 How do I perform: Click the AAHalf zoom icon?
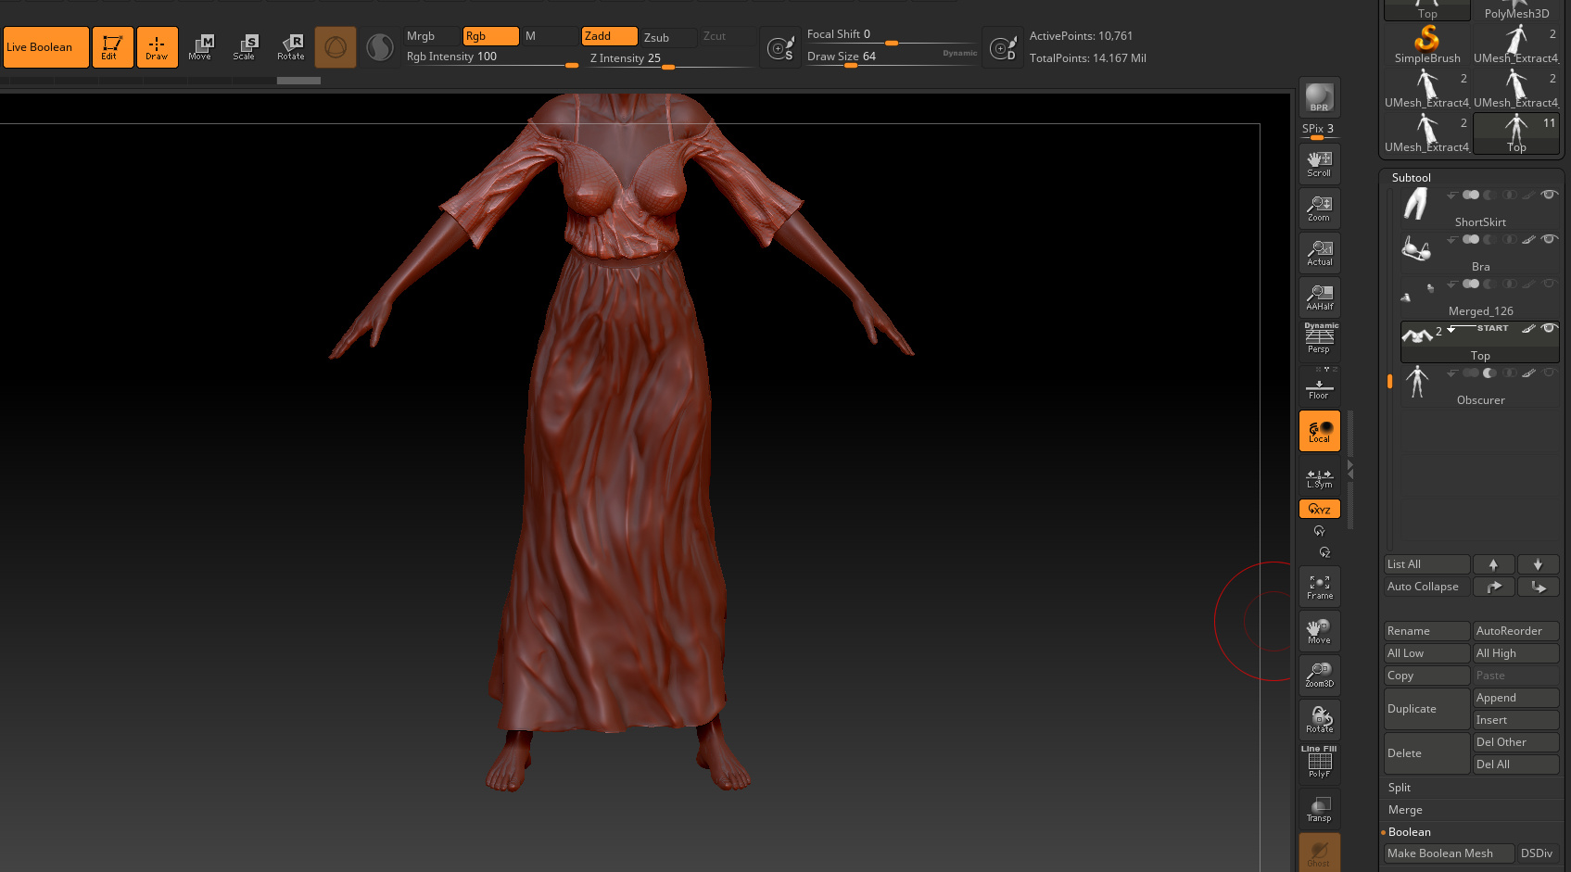tap(1319, 297)
